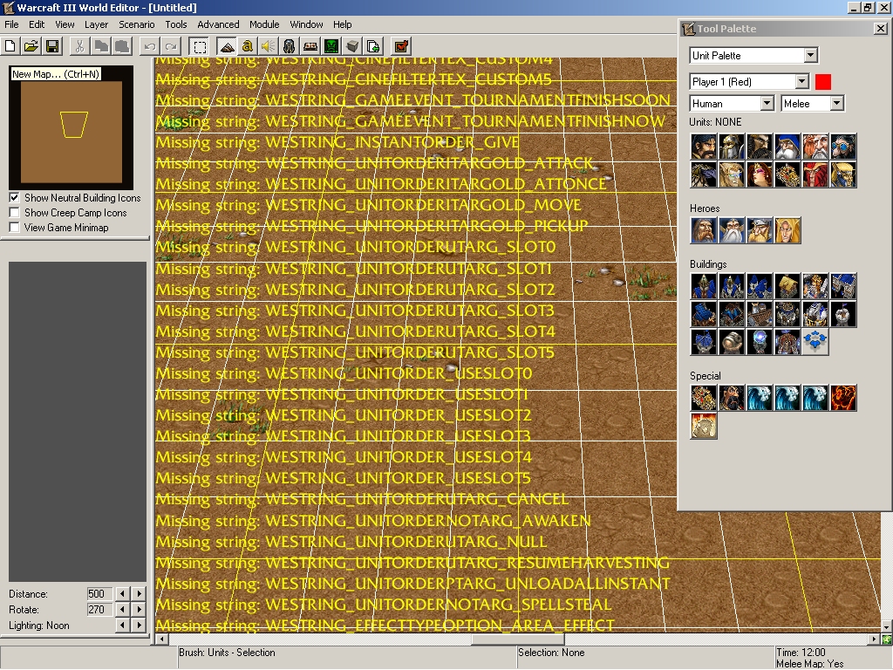
Task: Open the Import Manager icon
Action: click(x=373, y=46)
